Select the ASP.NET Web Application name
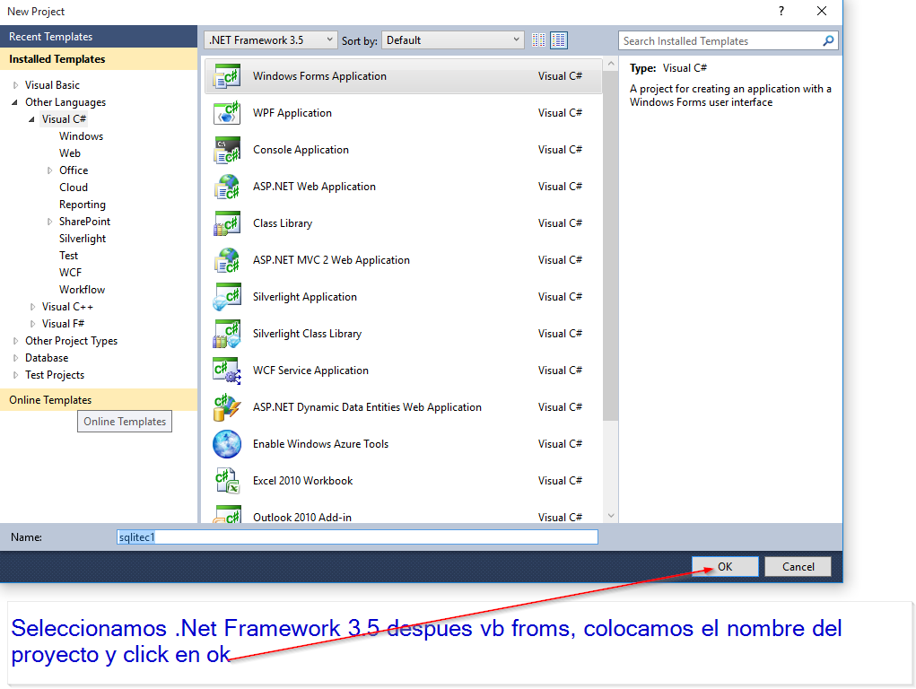The height and width of the screenshot is (689, 916). pyautogui.click(x=314, y=187)
